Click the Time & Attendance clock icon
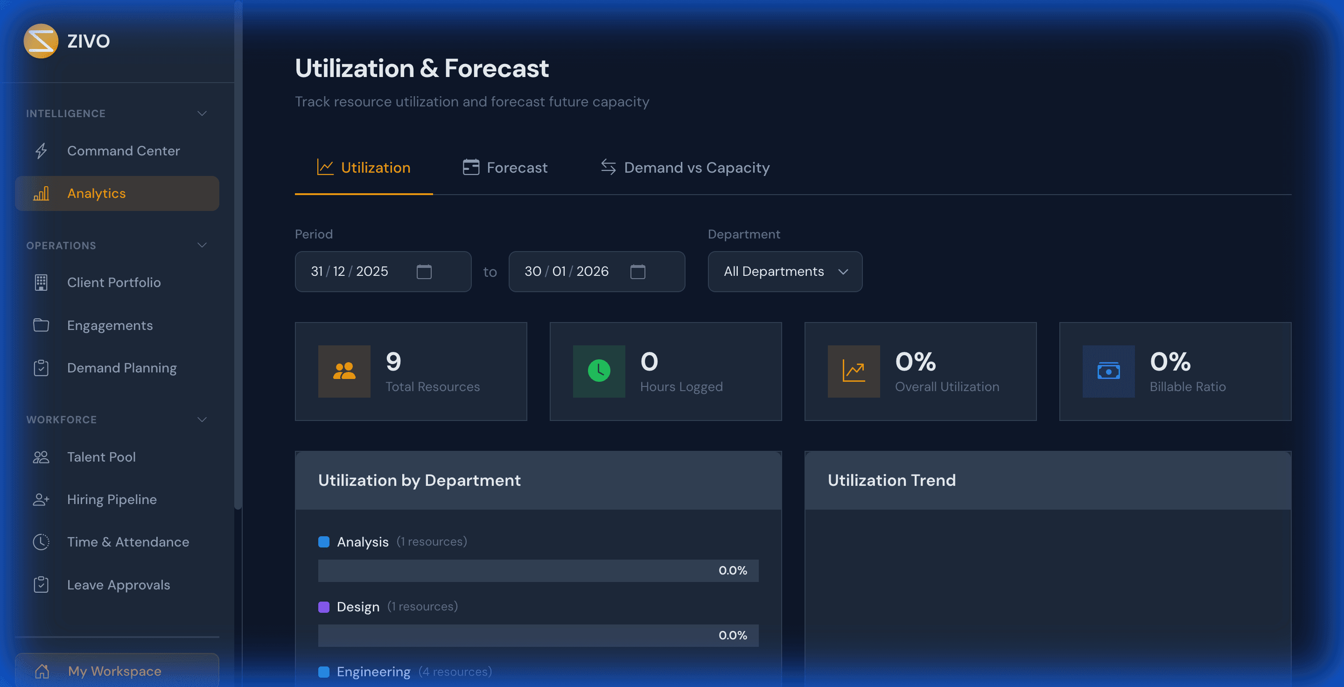 (x=41, y=542)
